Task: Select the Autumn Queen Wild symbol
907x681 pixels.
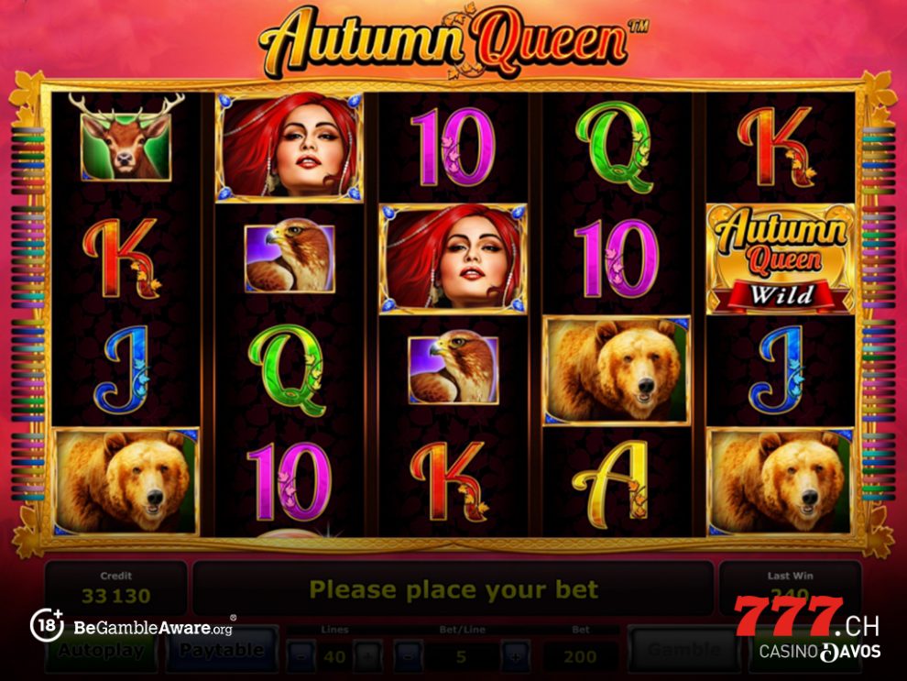Action: 781,259
